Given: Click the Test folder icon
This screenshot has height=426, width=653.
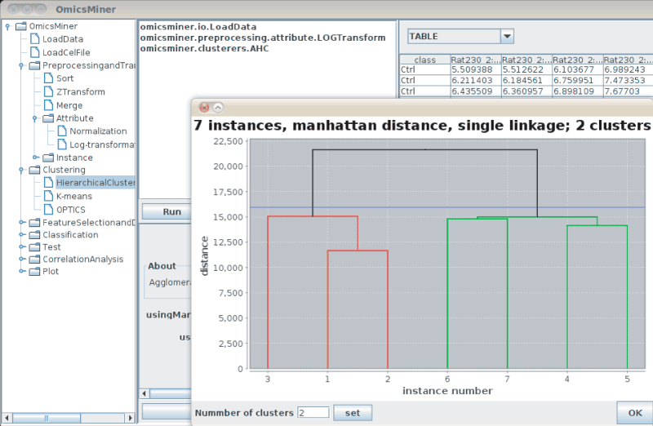Looking at the screenshot, I should [x=34, y=247].
